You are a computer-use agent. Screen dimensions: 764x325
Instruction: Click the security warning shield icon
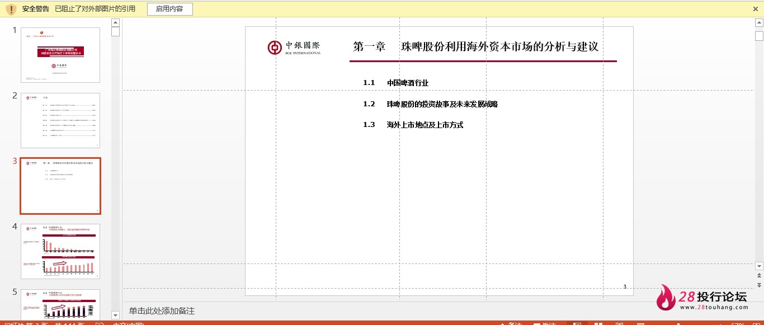pyautogui.click(x=11, y=10)
